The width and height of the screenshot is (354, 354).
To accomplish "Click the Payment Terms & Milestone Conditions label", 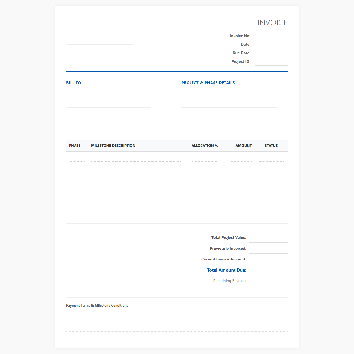I will pos(97,306).
